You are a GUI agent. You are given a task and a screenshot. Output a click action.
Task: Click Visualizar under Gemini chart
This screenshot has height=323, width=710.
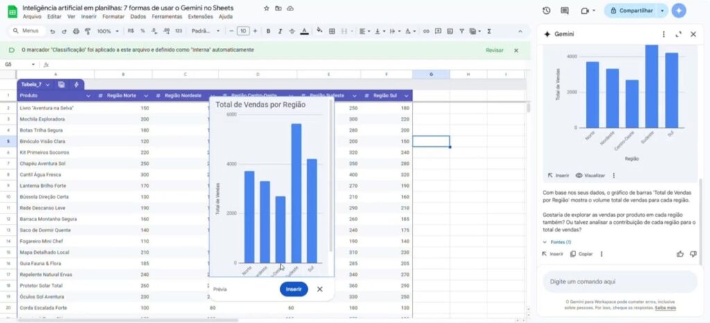(x=590, y=175)
